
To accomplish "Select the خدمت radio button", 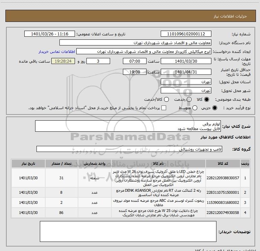I will click(189, 99).
